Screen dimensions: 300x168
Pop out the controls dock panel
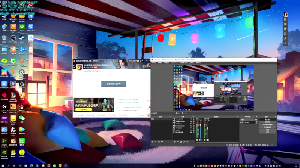[275, 116]
